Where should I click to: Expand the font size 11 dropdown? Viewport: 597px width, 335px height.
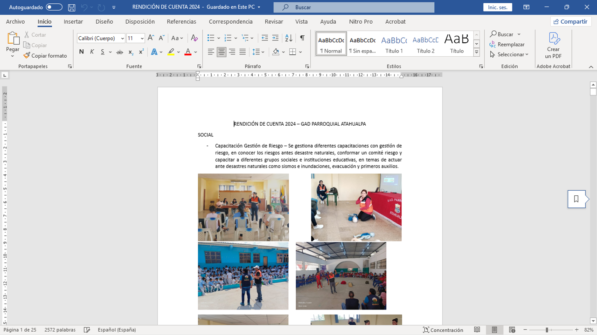[x=142, y=39]
